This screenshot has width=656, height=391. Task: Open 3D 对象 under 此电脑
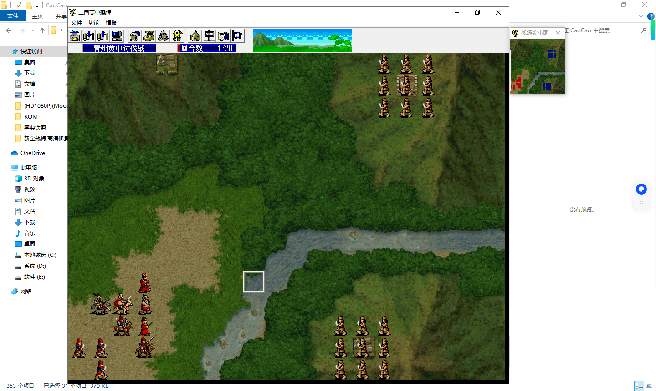[x=34, y=179]
